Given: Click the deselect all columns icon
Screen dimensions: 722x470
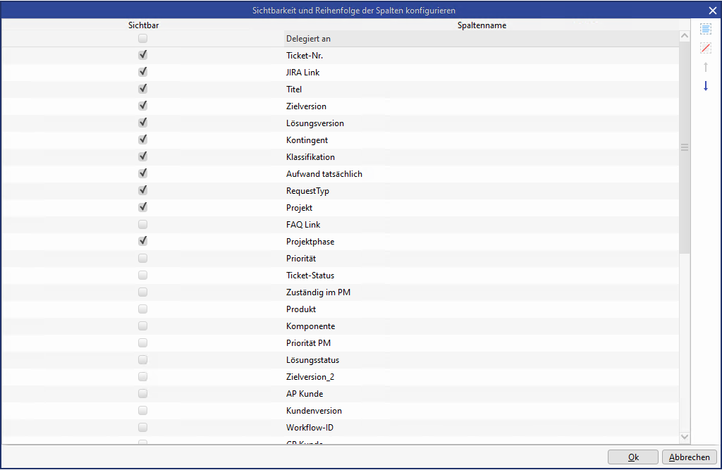Looking at the screenshot, I should coord(706,48).
